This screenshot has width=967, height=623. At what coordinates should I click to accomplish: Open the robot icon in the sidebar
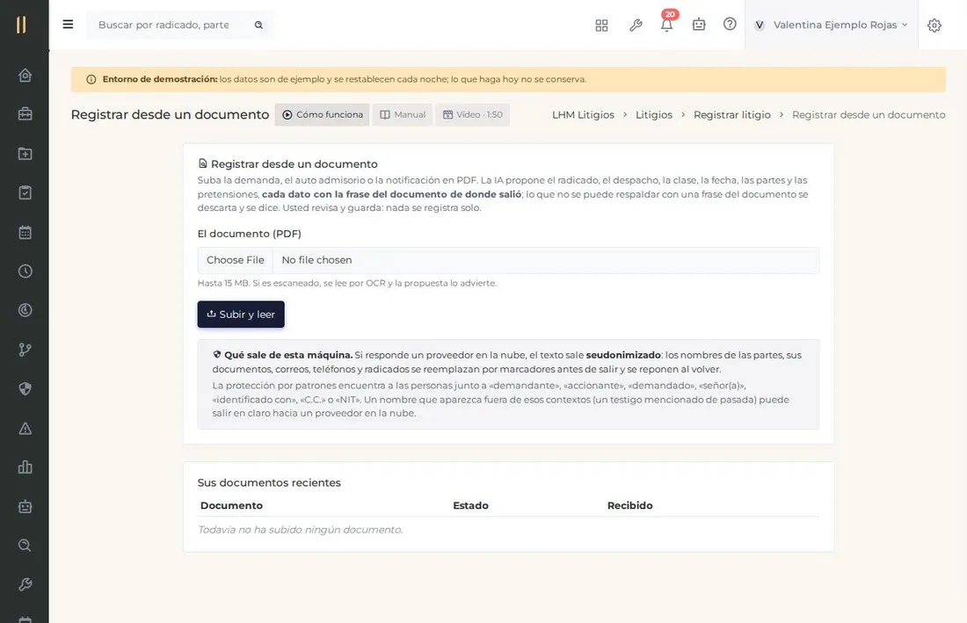click(x=25, y=506)
